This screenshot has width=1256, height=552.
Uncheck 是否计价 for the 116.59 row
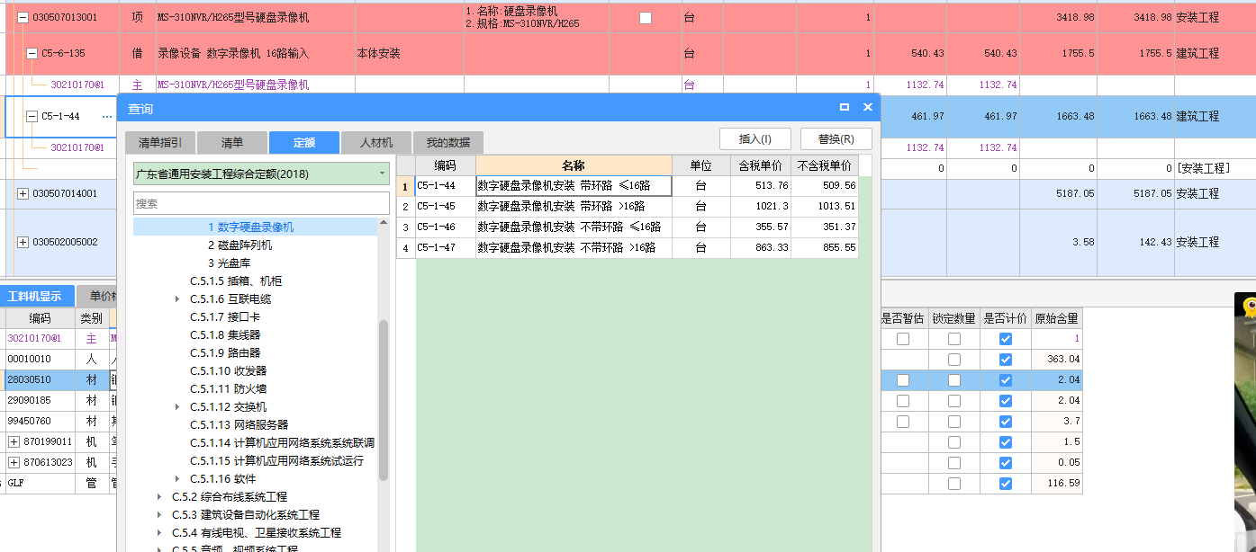tap(1006, 484)
